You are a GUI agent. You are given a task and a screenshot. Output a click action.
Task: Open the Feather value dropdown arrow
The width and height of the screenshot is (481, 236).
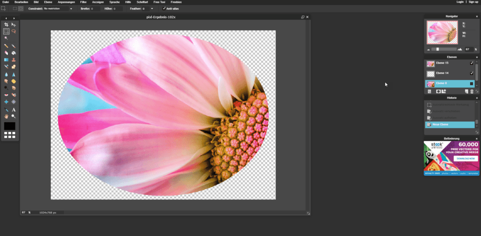coord(152,8)
